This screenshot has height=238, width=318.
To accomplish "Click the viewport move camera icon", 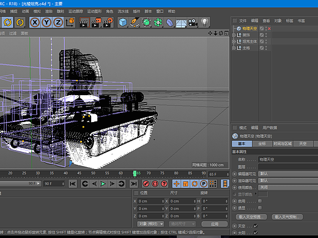I will pos(210,33).
